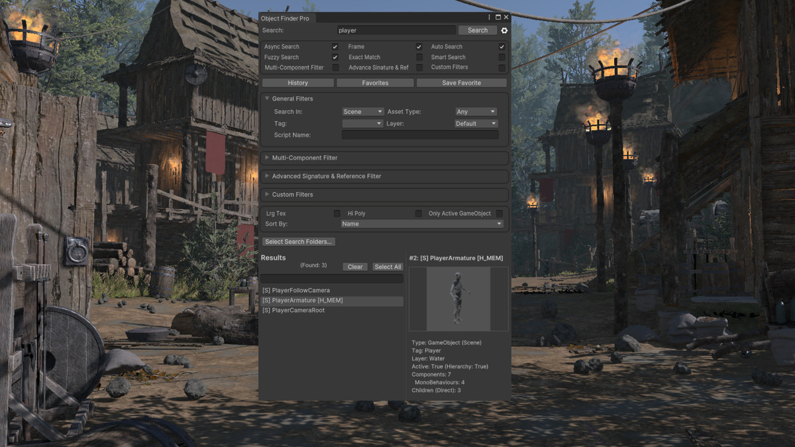
Task: Clear the search results
Action: pyautogui.click(x=354, y=266)
